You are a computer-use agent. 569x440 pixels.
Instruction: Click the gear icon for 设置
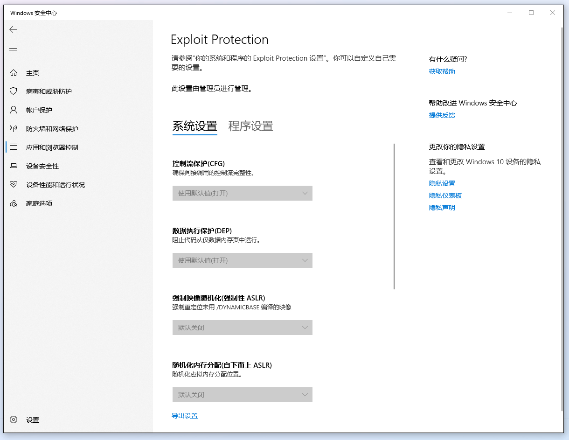(x=14, y=420)
